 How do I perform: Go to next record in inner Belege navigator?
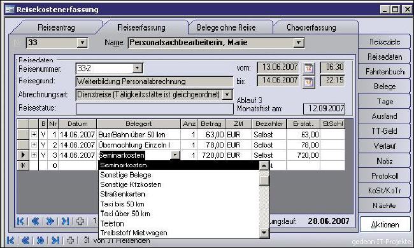click(50, 221)
